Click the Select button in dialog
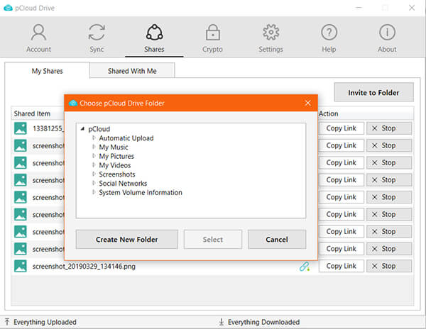 pos(213,239)
